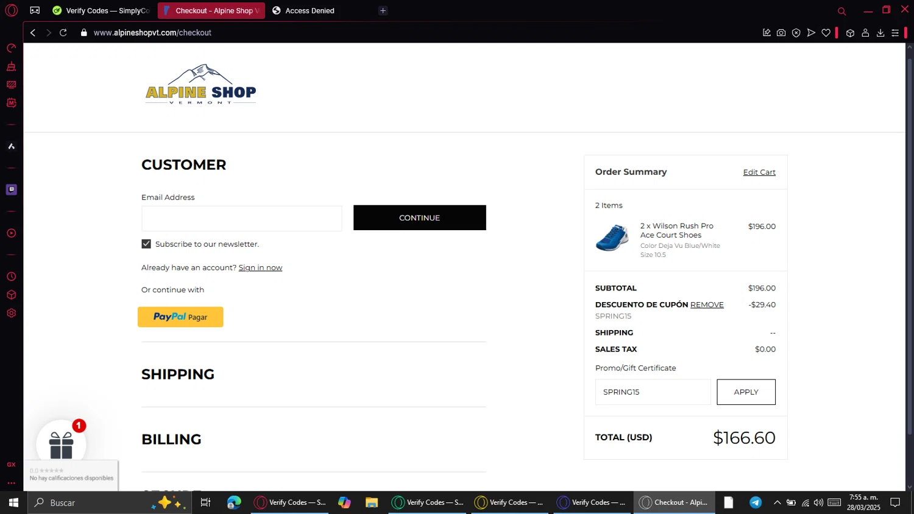Open the Opera GX main menu logo

pos(11,10)
